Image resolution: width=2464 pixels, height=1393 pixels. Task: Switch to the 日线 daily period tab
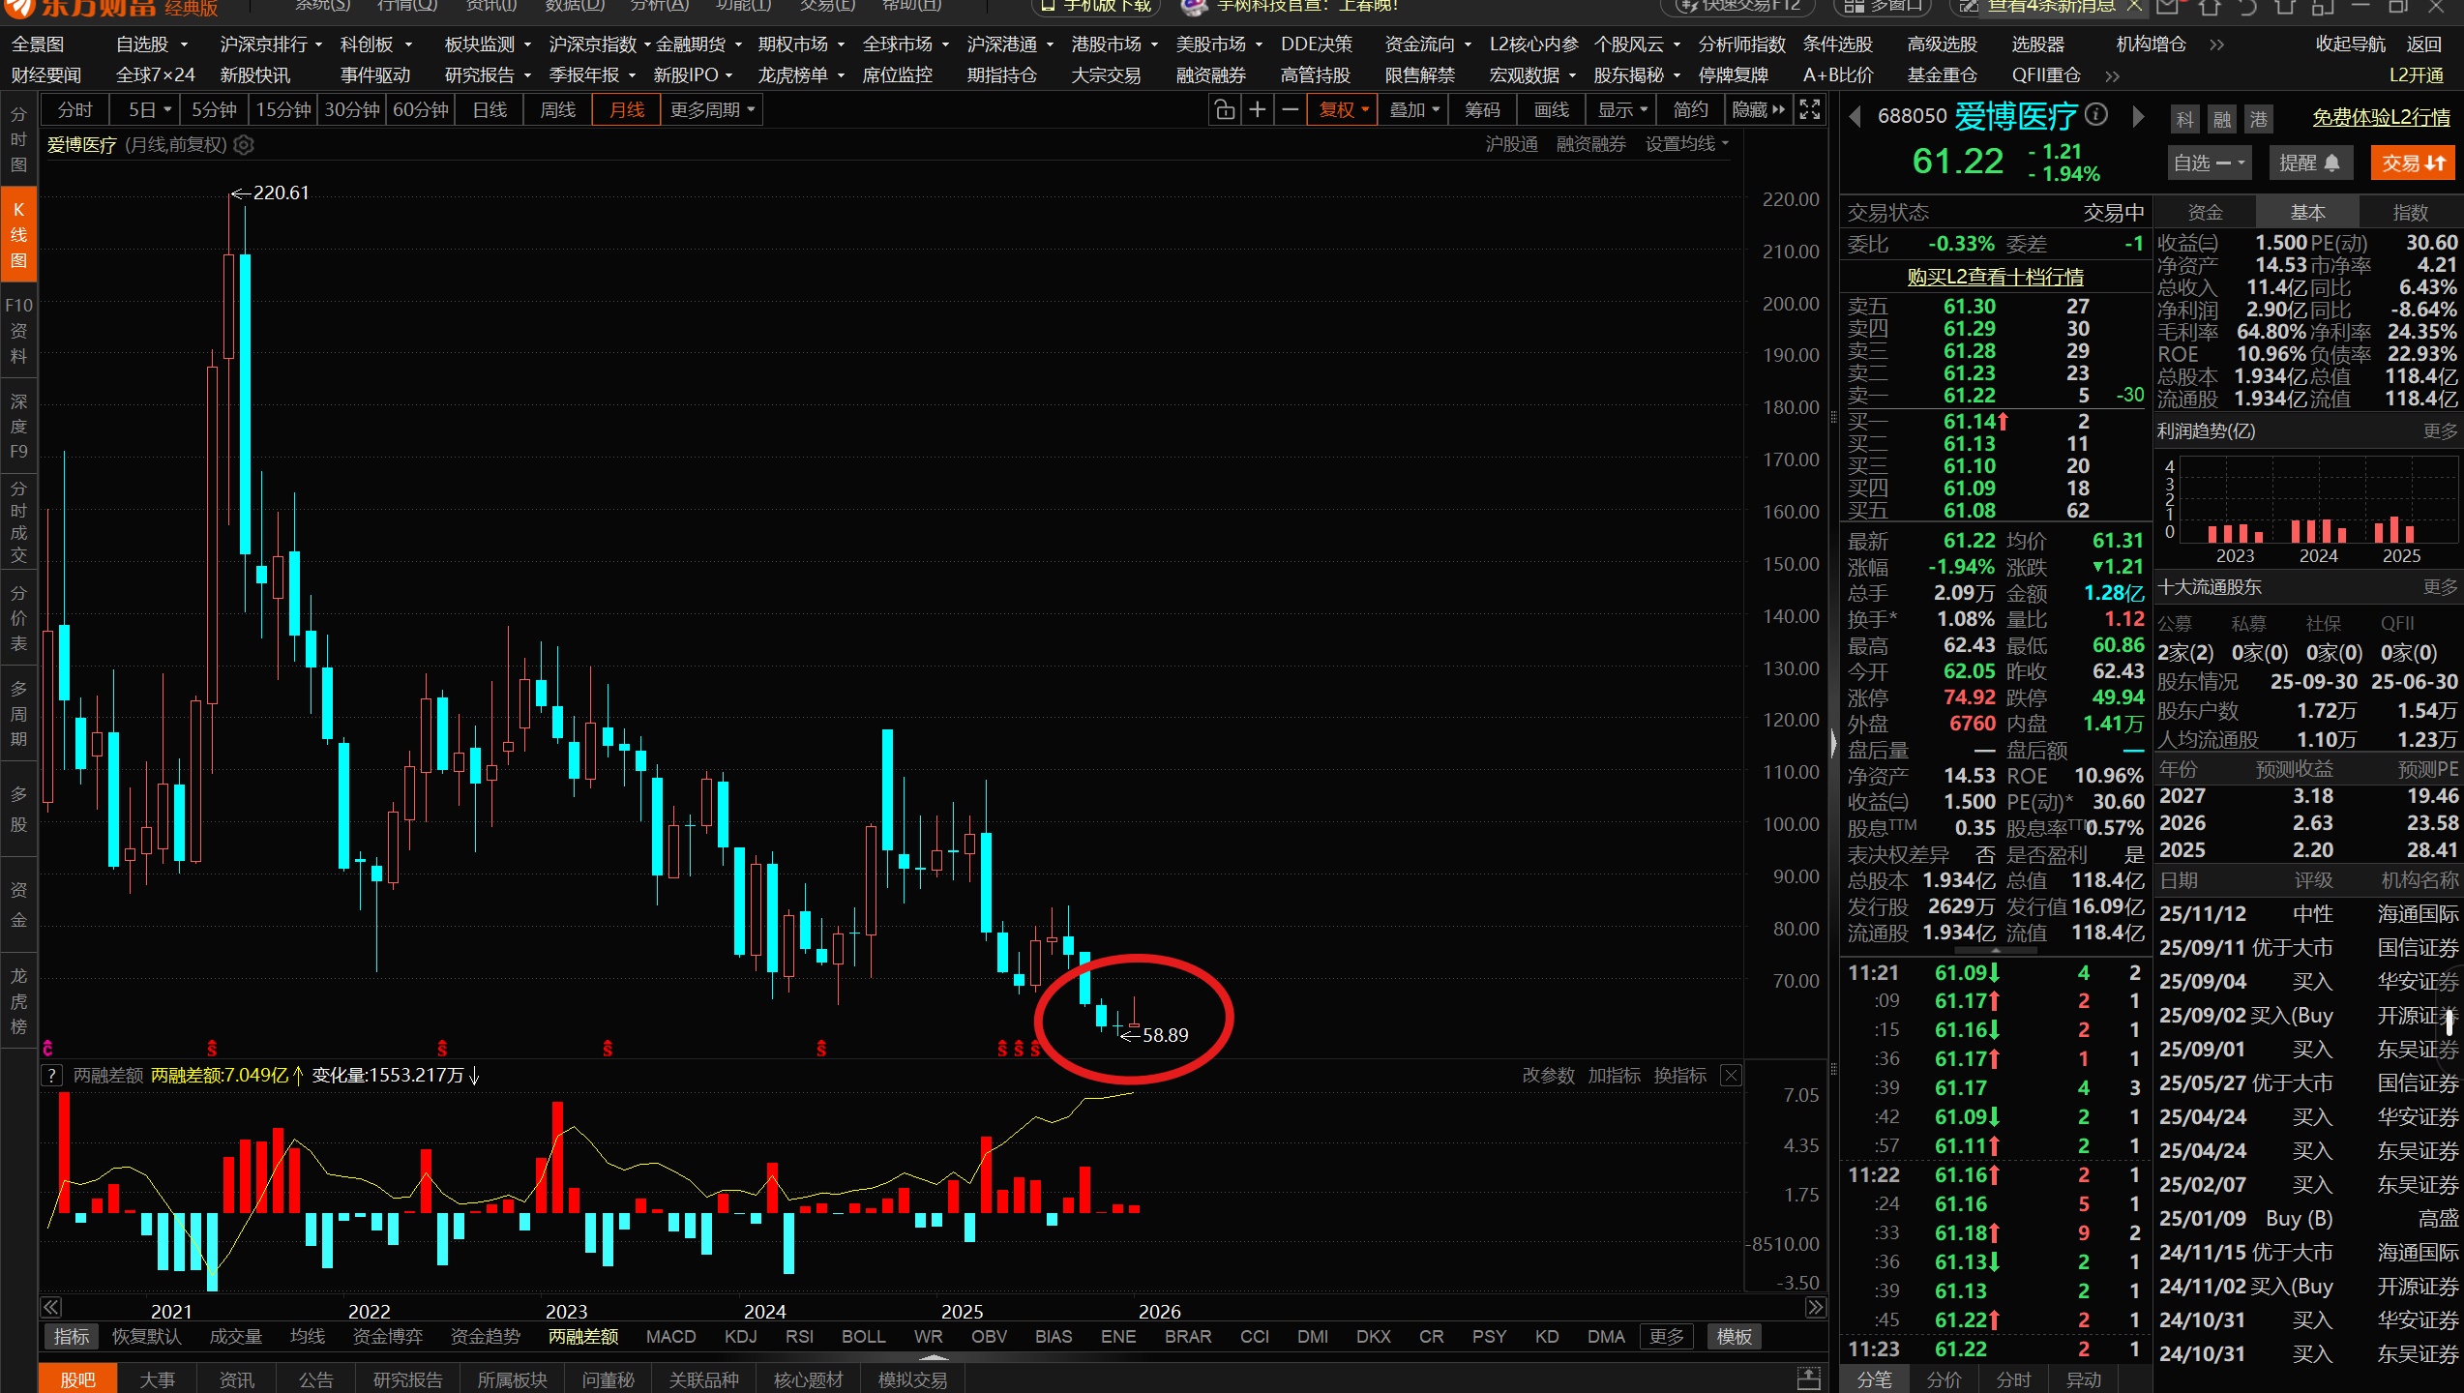click(x=490, y=110)
